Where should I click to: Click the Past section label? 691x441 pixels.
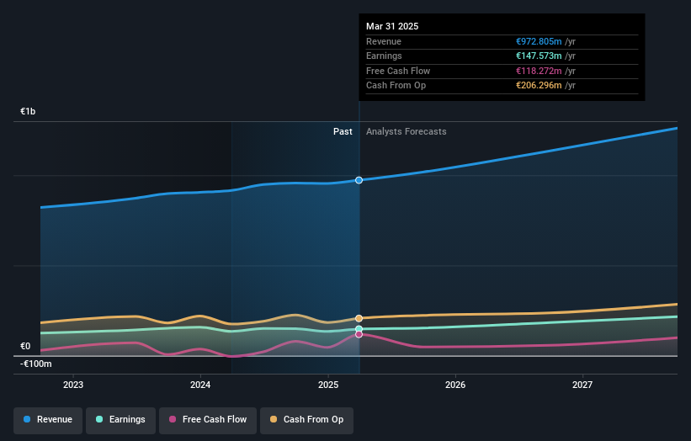[343, 131]
